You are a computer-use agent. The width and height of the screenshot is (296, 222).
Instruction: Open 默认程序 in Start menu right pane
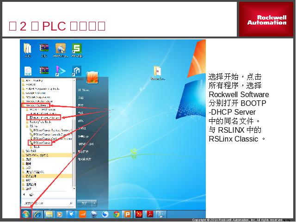point(83,151)
